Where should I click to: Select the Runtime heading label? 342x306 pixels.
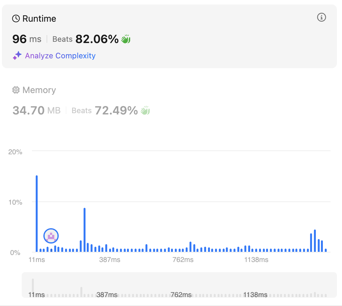click(x=39, y=19)
